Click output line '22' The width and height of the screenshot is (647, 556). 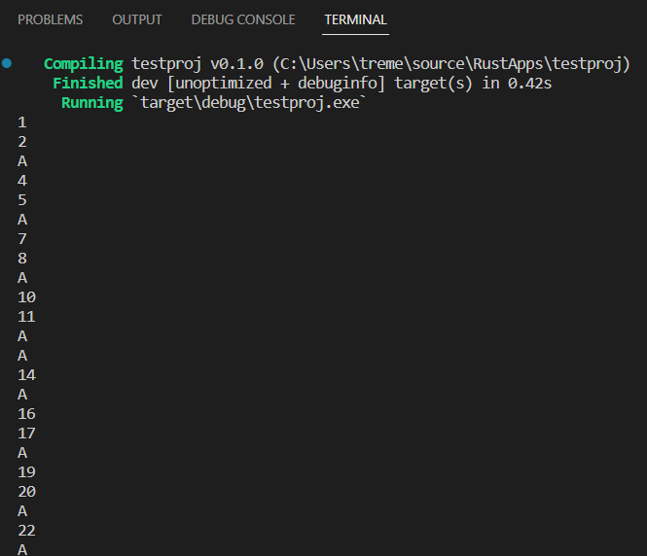pos(27,531)
